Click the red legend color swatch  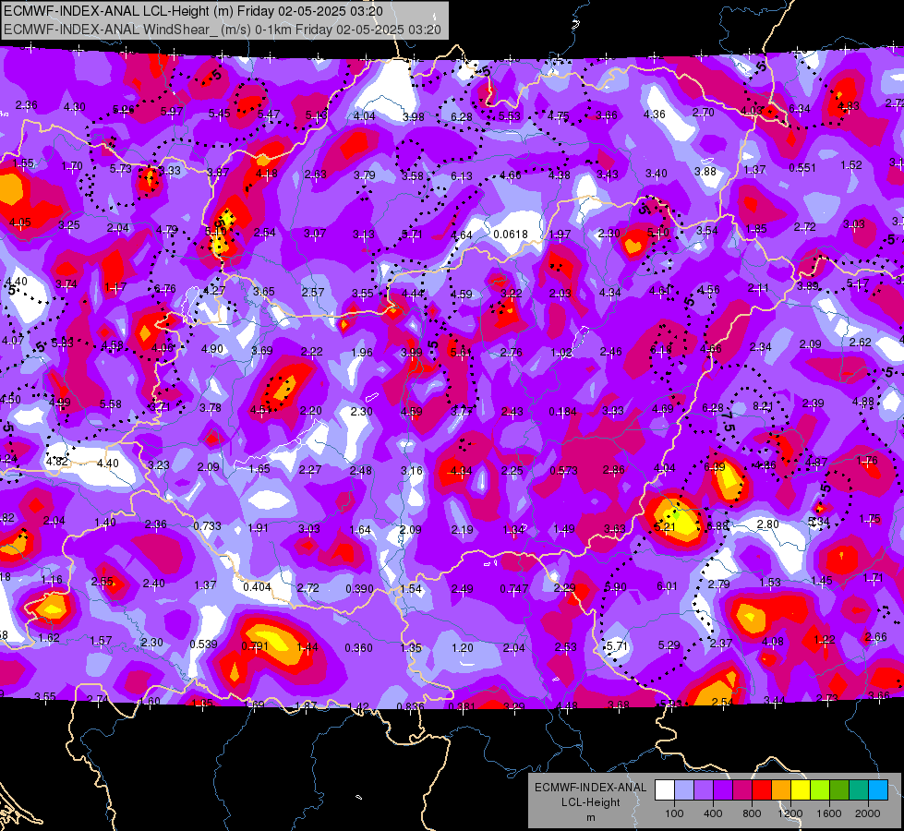[x=762, y=790]
